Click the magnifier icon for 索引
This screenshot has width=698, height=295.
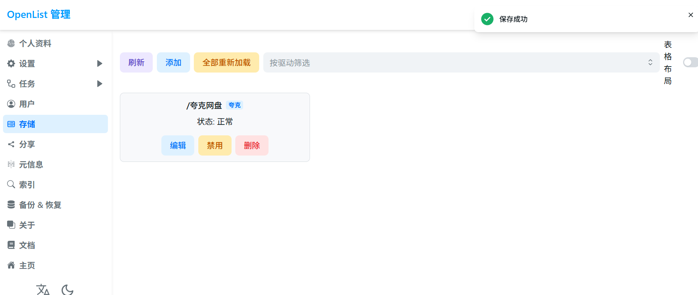click(x=11, y=184)
